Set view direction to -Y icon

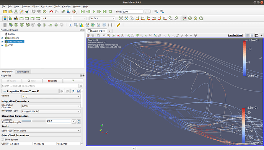(154, 18)
